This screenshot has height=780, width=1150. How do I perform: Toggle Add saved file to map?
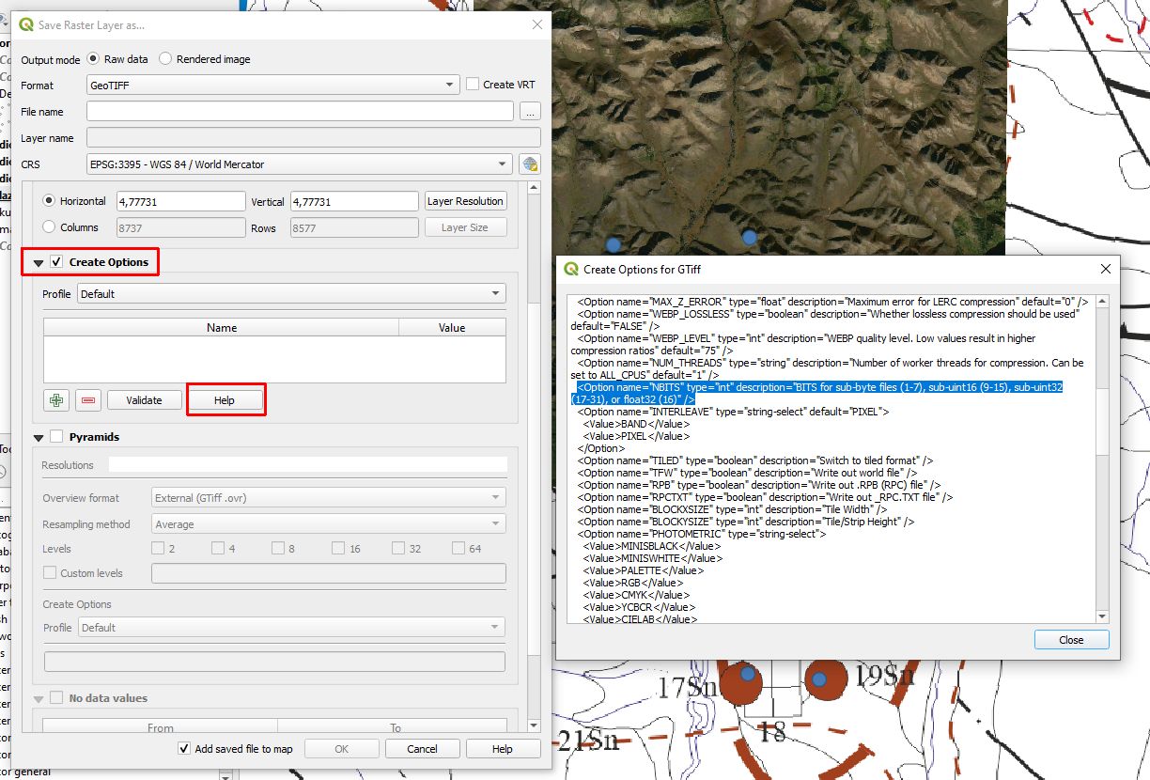point(184,749)
